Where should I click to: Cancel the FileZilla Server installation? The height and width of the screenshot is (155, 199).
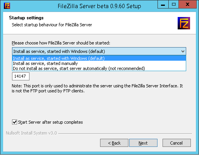pyautogui.click(x=177, y=143)
